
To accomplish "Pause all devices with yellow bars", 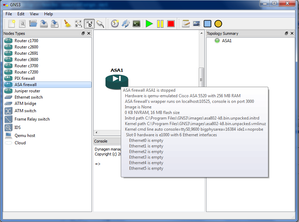I will point(160,24).
